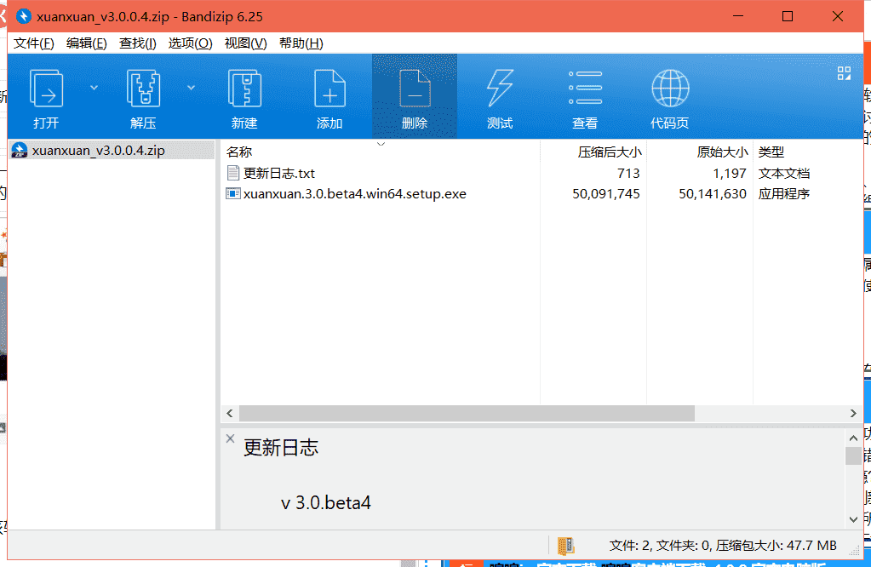Click the preview pane vertical scrollbar thumb

click(x=853, y=455)
